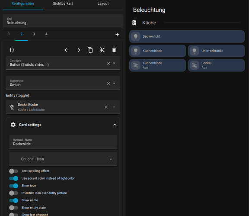Click Optional - Name field Deckenlicht

tap(63, 142)
